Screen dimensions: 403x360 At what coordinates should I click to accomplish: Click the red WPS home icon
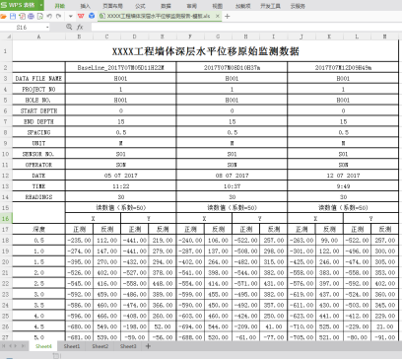click(x=81, y=16)
